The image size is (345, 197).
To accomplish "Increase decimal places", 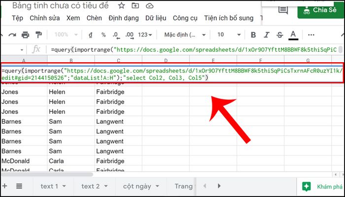I will (x=129, y=35).
